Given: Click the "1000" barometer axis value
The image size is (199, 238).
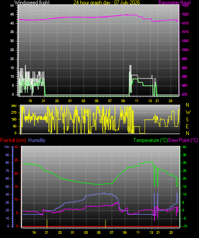Looking at the screenshot, I should point(185,50).
